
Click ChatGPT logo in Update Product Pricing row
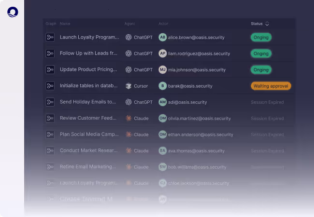pyautogui.click(x=128, y=69)
